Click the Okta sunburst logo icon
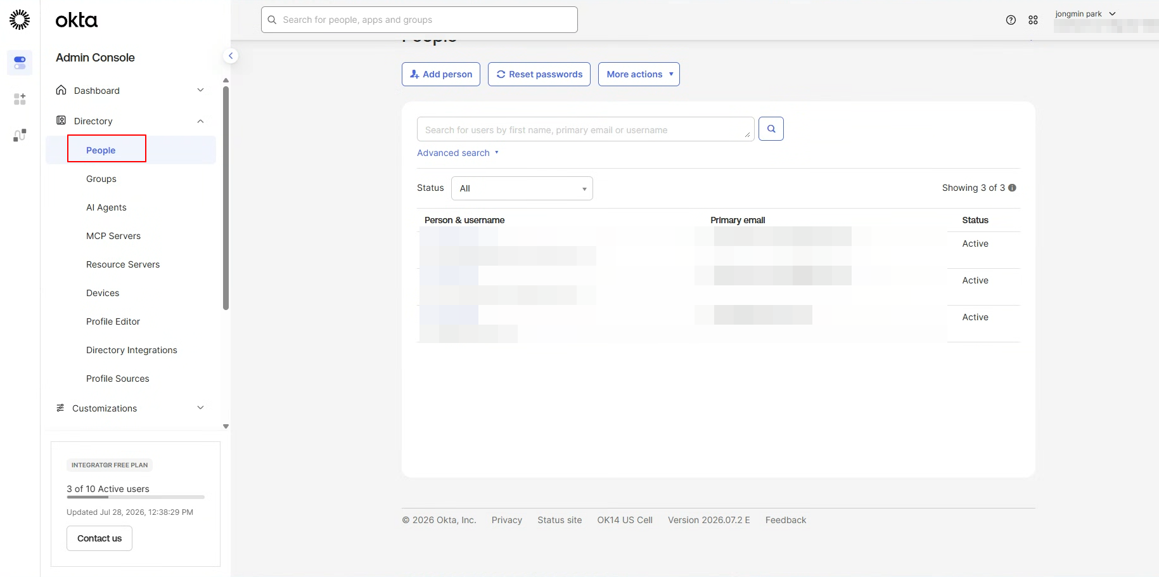This screenshot has height=577, width=1159. click(20, 20)
